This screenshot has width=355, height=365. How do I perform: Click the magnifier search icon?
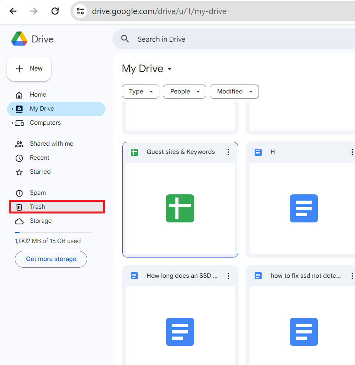coord(125,39)
